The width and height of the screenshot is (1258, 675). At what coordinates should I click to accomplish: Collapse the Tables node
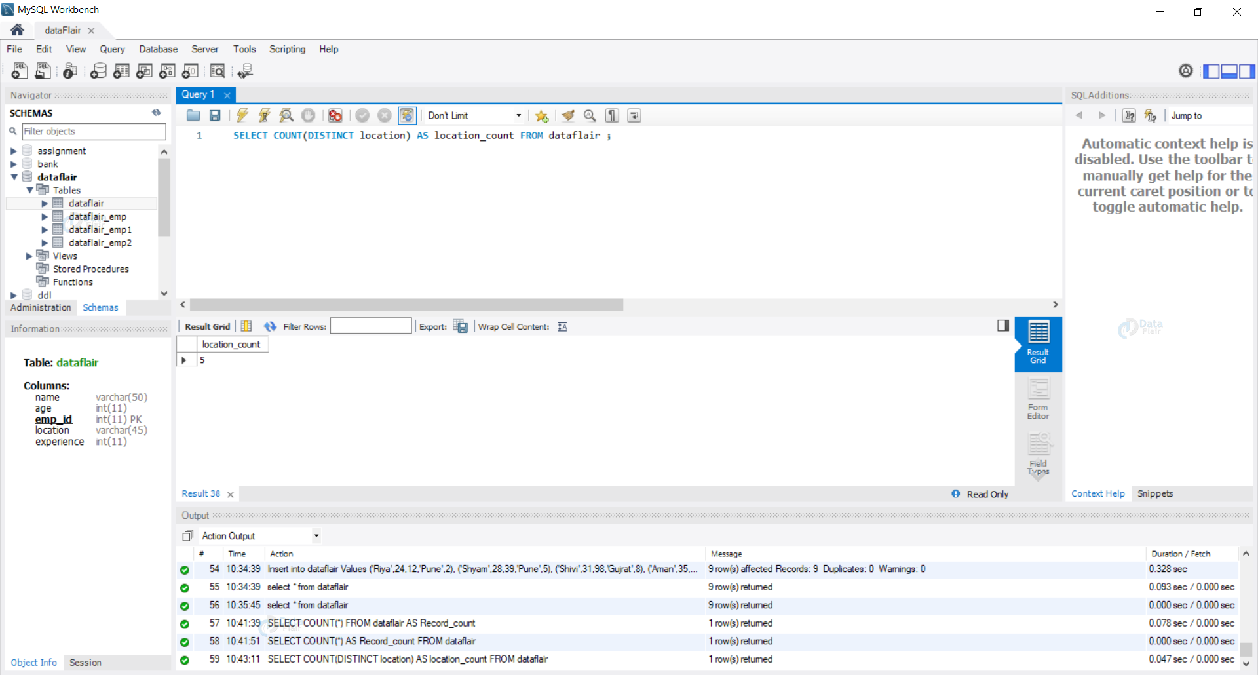(x=29, y=190)
